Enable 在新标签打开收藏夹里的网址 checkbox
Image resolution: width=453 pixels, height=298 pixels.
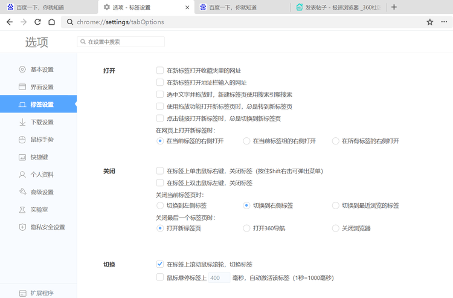point(160,71)
